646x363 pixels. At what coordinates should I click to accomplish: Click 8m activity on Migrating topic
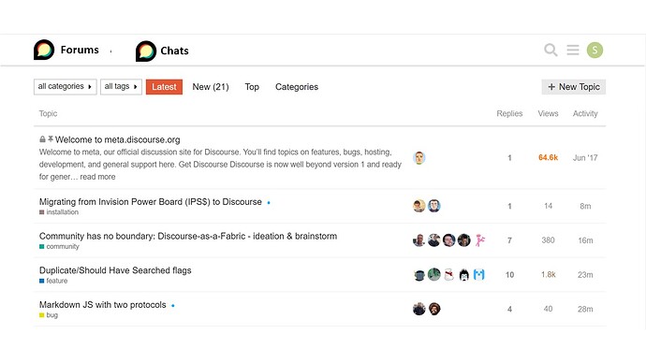click(x=585, y=206)
